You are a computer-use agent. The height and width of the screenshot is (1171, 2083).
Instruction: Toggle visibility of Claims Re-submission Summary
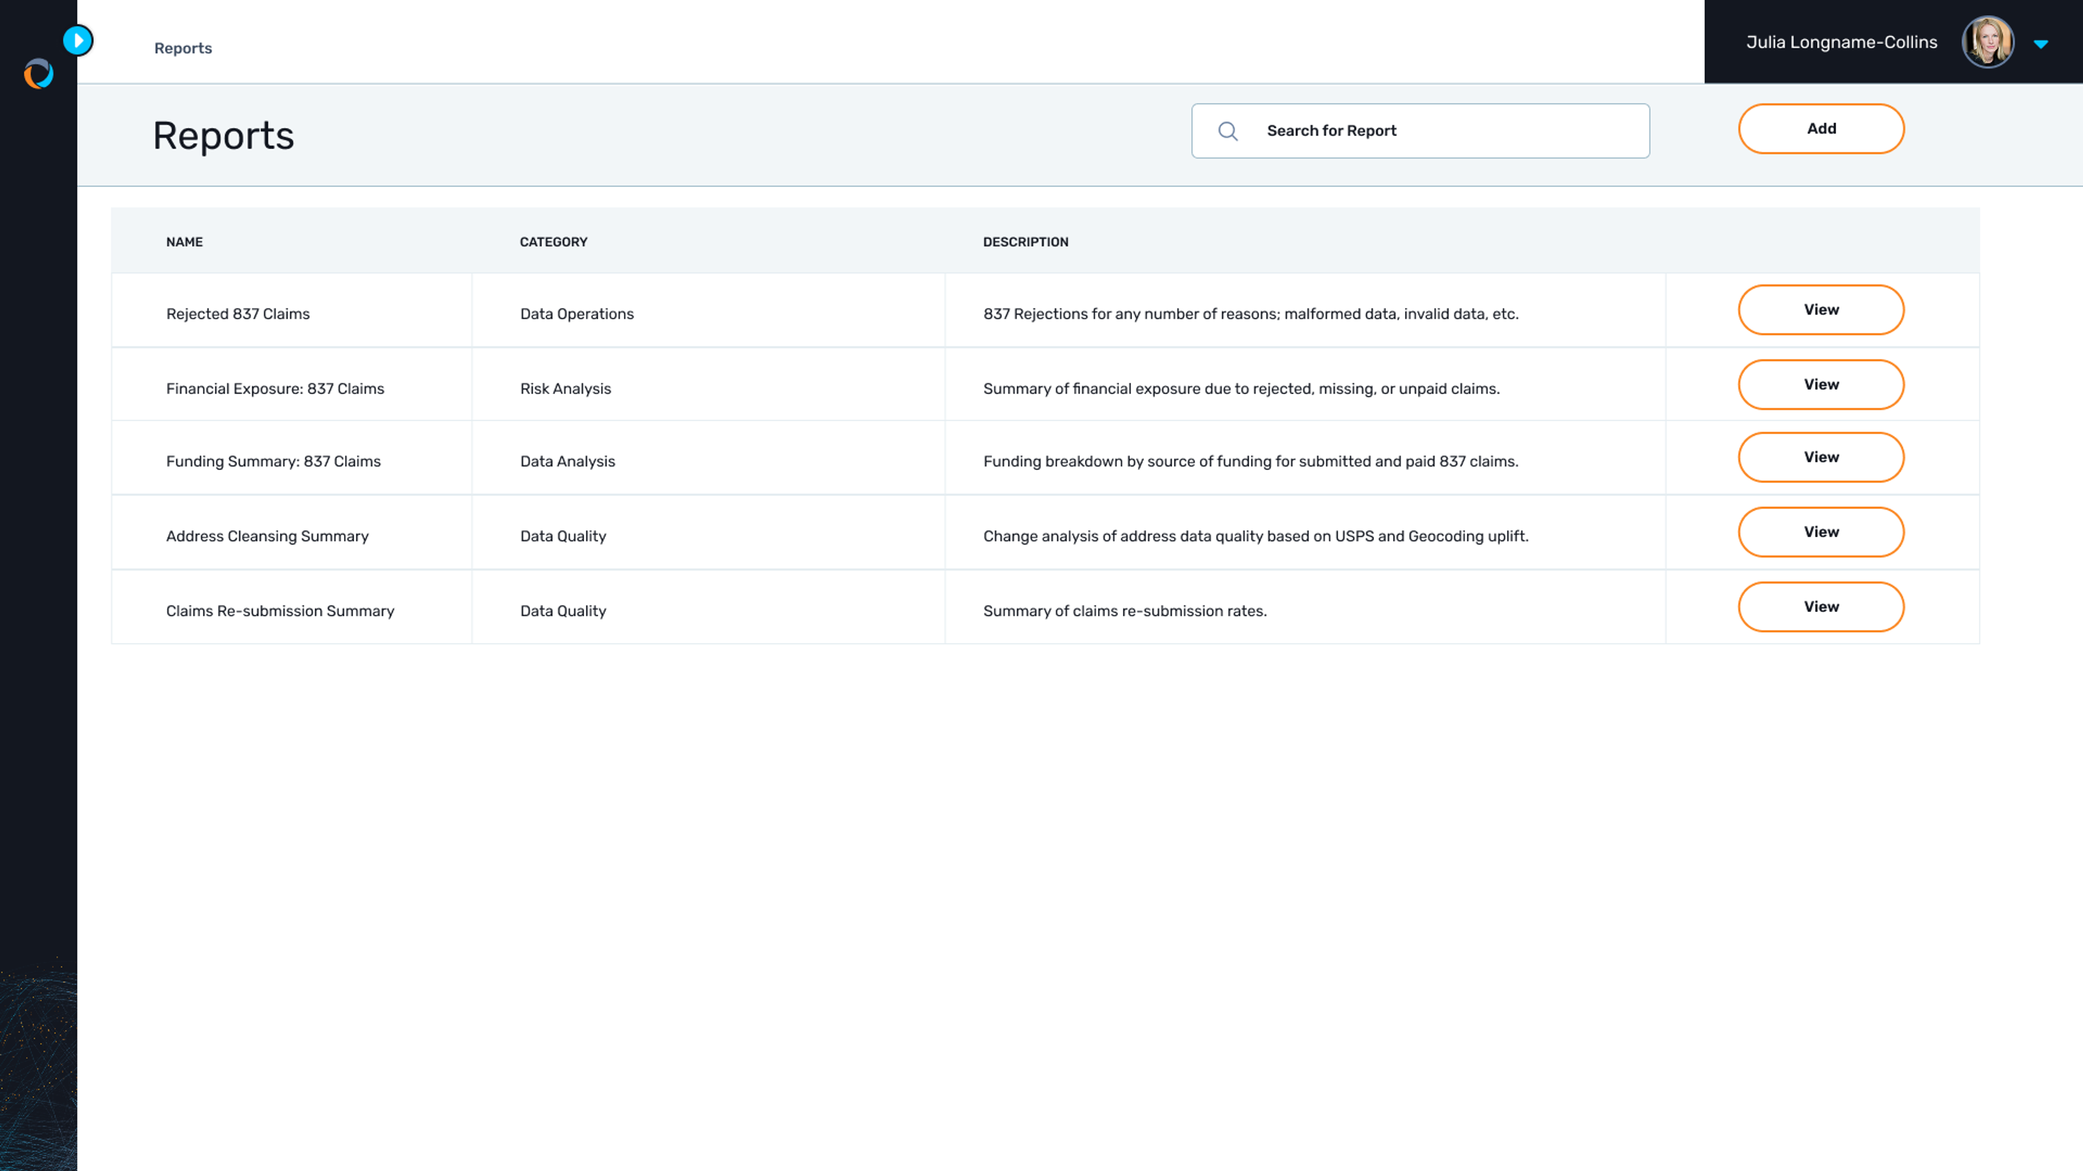pos(1821,606)
